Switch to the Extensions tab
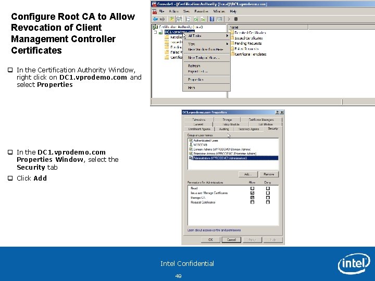Viewport: 375px width, 281px height. click(199, 120)
